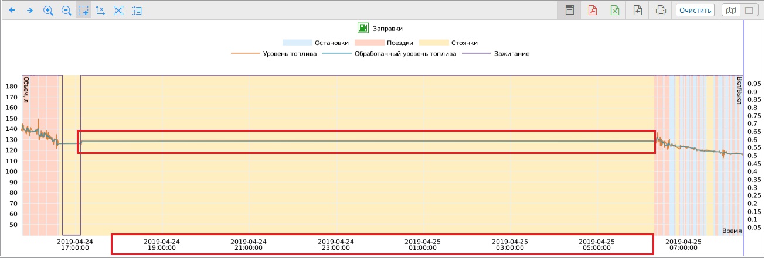The width and height of the screenshot is (765, 258).
Task: Click the X-axis zoom tool icon
Action: click(101, 11)
